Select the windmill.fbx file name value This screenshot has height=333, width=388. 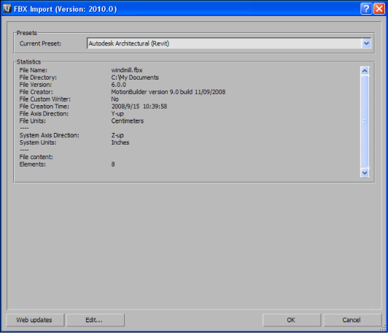click(x=127, y=70)
